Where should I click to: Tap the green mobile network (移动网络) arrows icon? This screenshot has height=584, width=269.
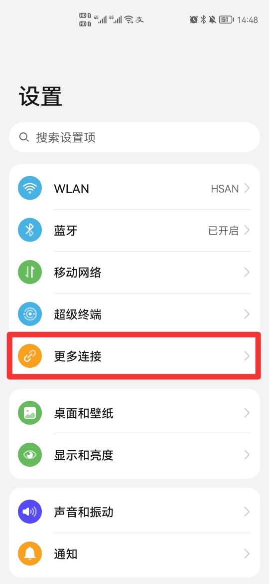pyautogui.click(x=30, y=273)
